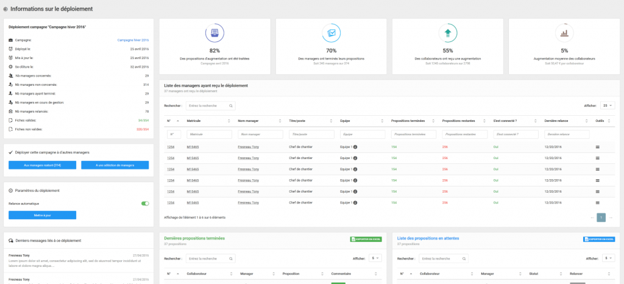This screenshot has width=624, height=284.
Task: Focus the search field in propositions en attentes
Action: (444, 258)
